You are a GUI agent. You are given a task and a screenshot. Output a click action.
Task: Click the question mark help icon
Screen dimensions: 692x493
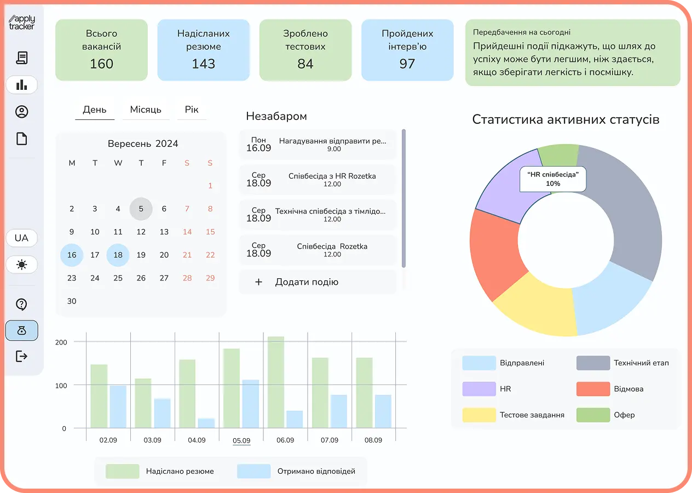(x=22, y=305)
